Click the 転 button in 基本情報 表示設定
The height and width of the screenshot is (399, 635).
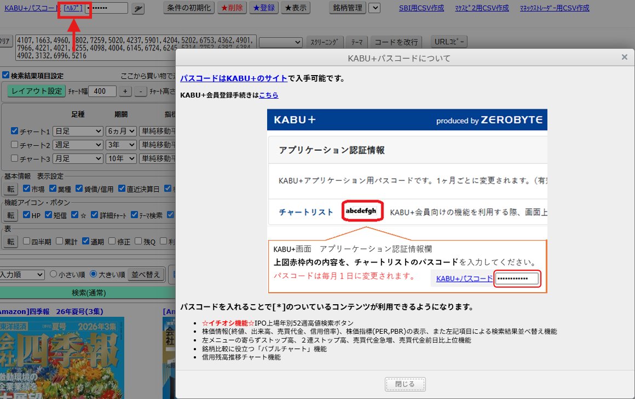[11, 189]
